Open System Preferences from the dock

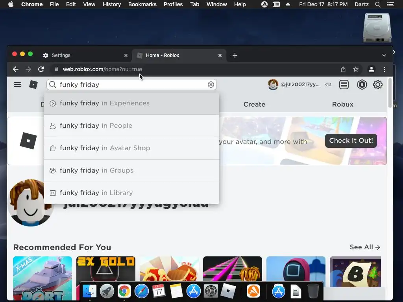click(x=211, y=291)
